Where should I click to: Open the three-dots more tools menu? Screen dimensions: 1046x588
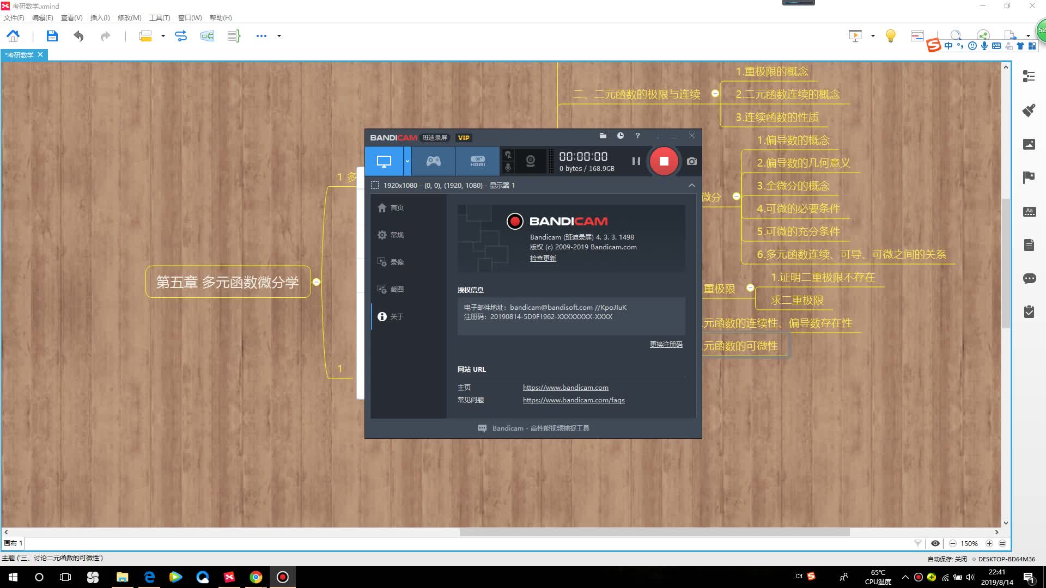tap(261, 36)
